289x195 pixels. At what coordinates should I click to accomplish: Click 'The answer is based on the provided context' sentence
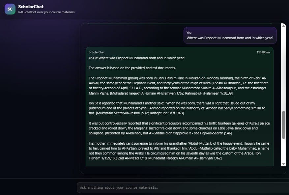[x=132, y=68]
